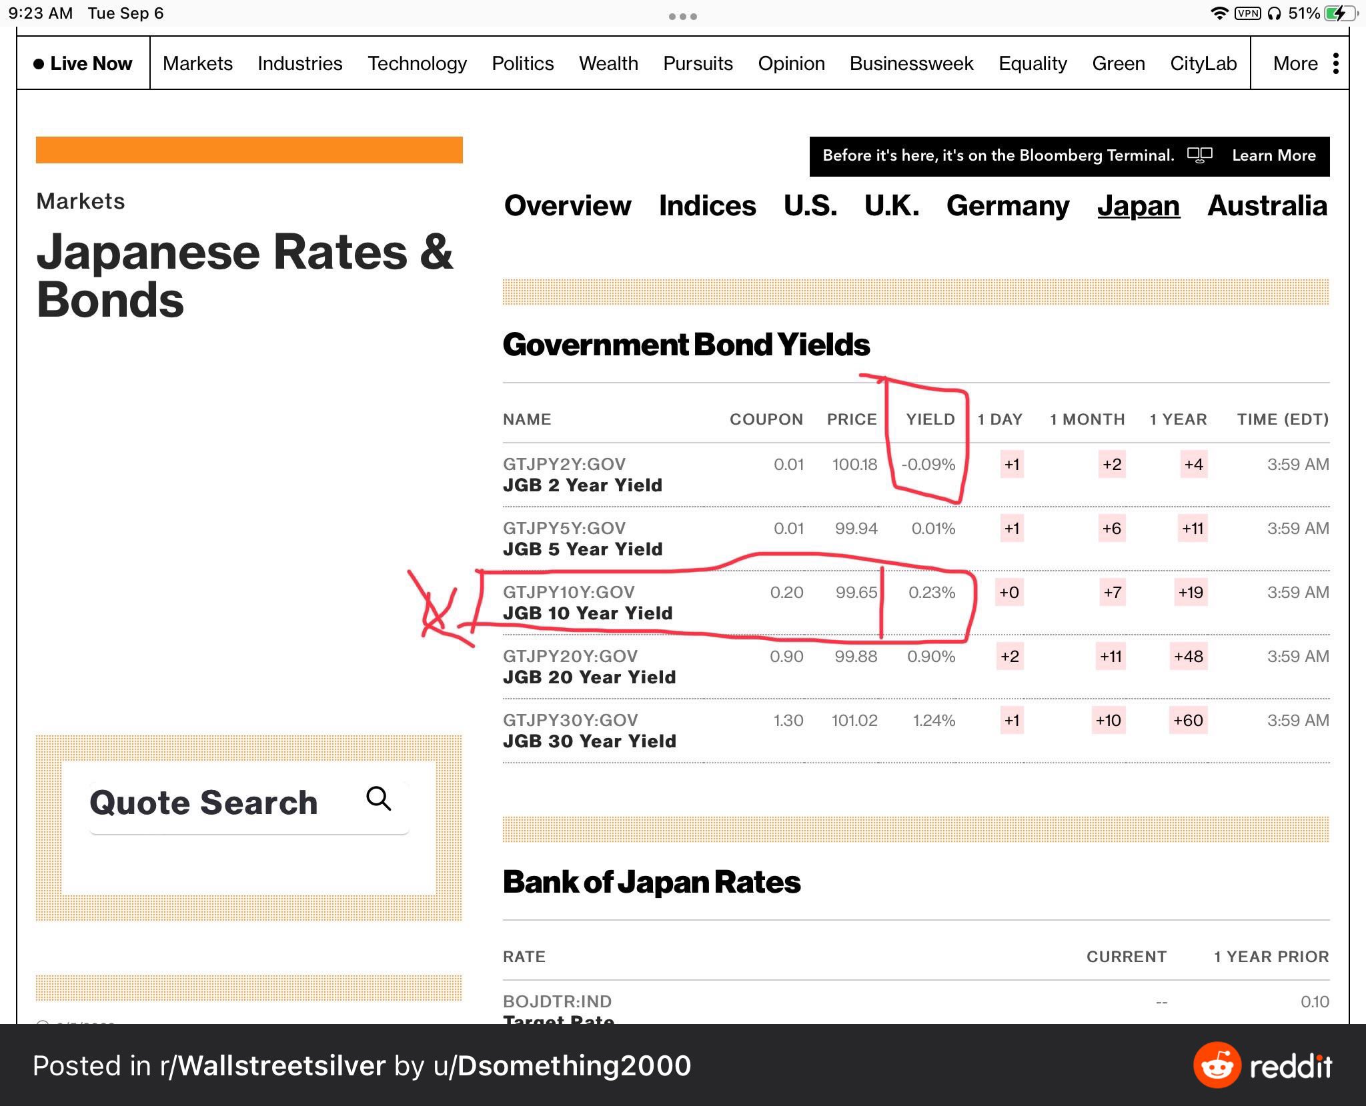Switch to the Germany rates tab
The height and width of the screenshot is (1106, 1366).
[1008, 207]
